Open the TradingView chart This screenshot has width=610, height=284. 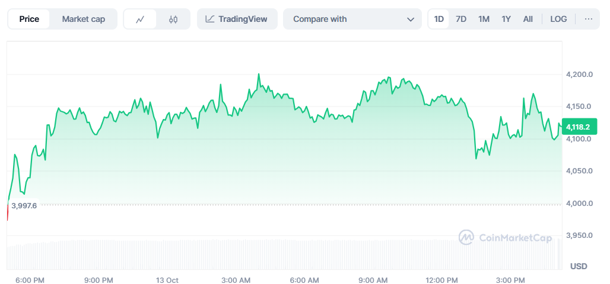click(236, 19)
